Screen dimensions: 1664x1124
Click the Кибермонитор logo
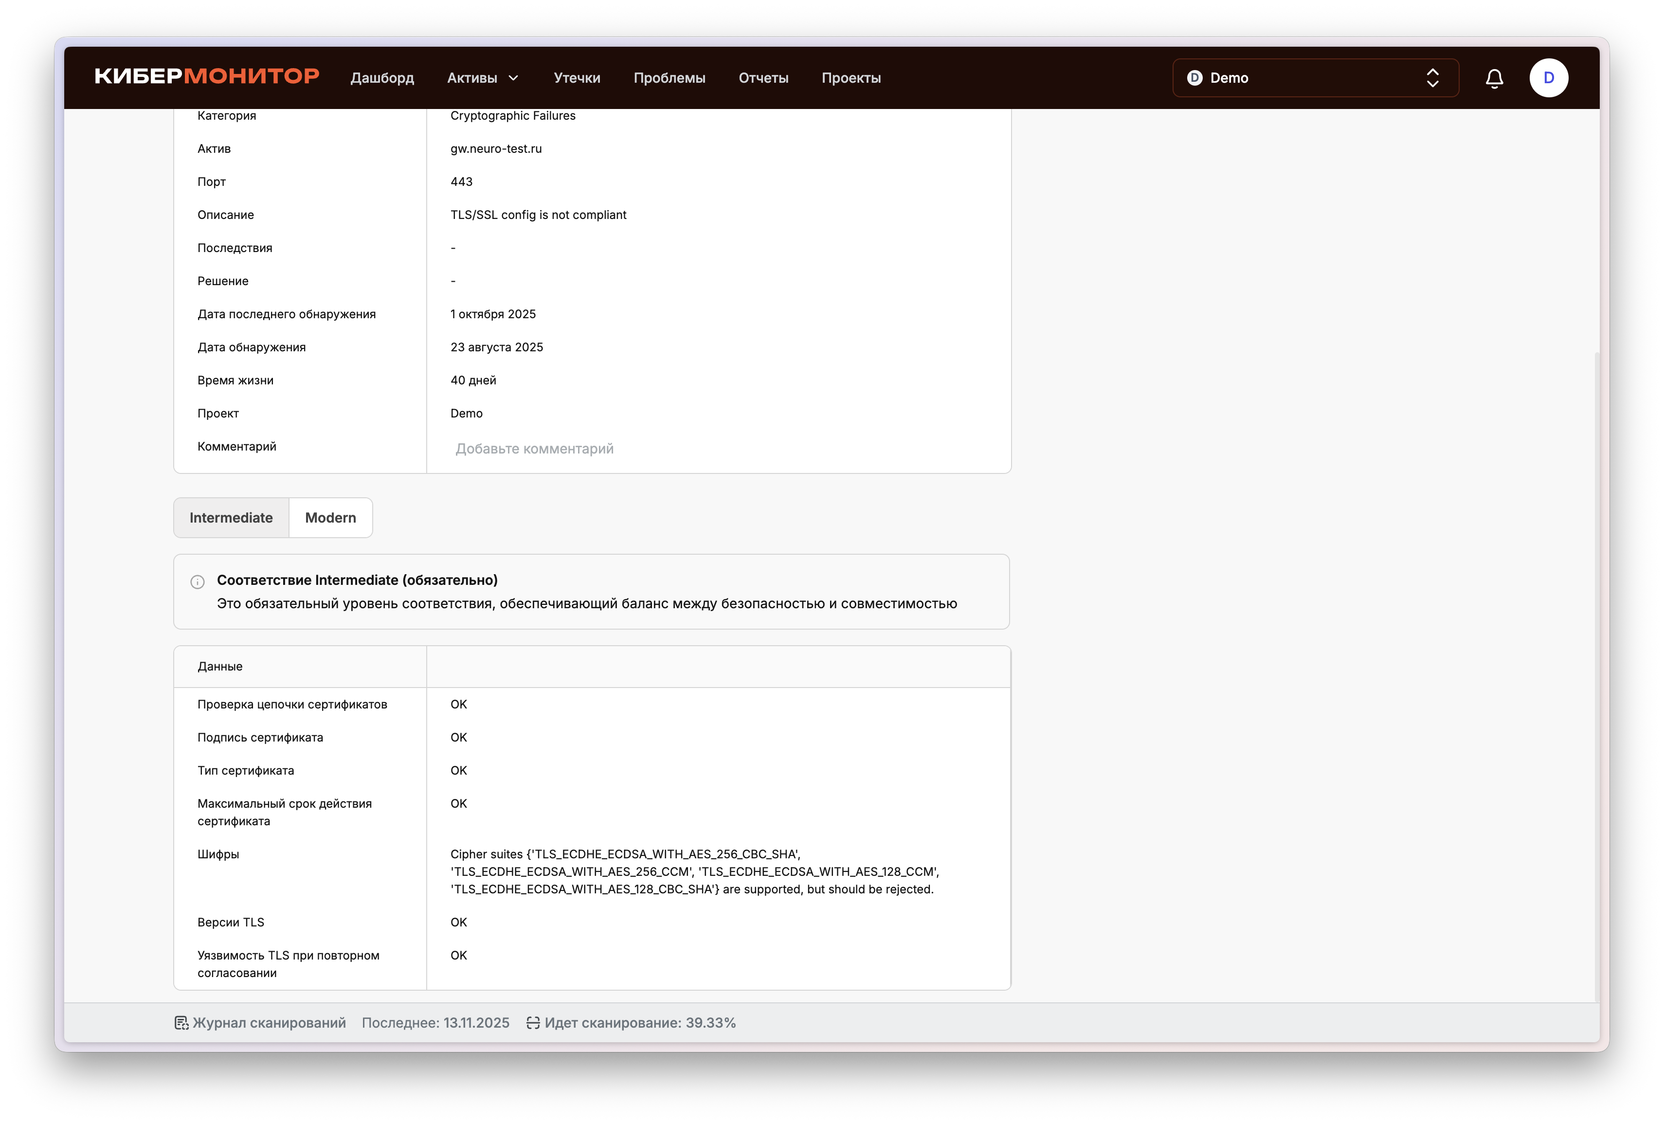point(207,76)
